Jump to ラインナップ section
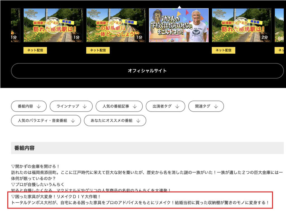Screen dimensions: 286x215 [x=71, y=106]
